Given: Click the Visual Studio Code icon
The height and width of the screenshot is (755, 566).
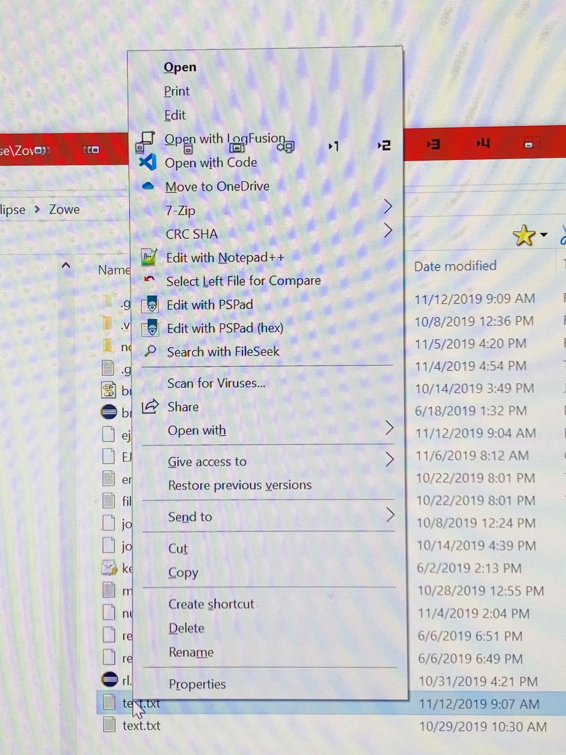Looking at the screenshot, I should (148, 162).
